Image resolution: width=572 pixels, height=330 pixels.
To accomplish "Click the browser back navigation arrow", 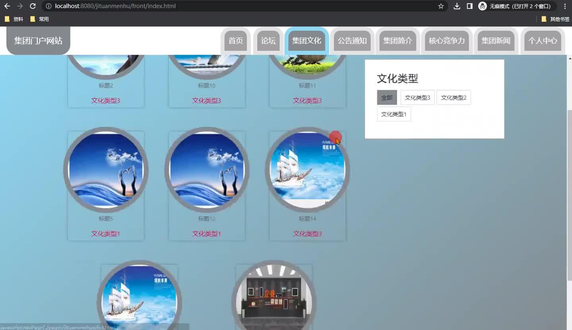I will (7, 6).
